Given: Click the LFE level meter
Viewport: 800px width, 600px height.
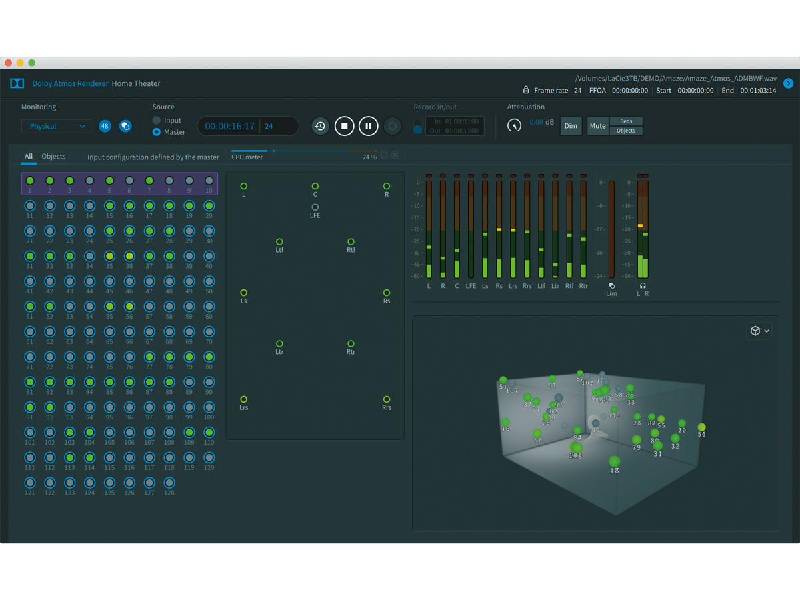Looking at the screenshot, I should 471,229.
